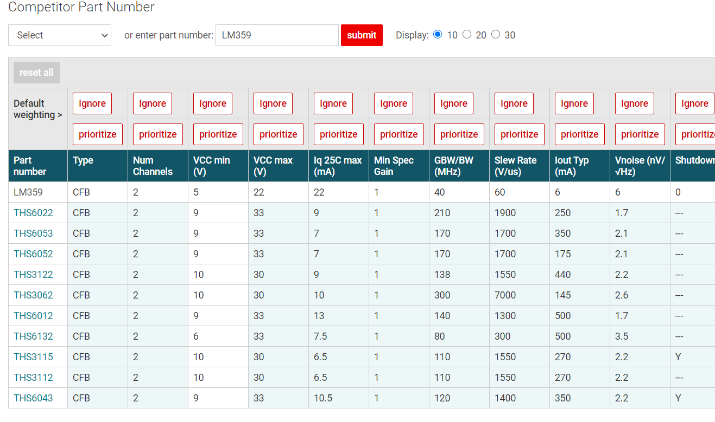This screenshot has width=715, height=422.
Task: Click the GBW/BW (MHz) column header
Action: tap(459, 166)
